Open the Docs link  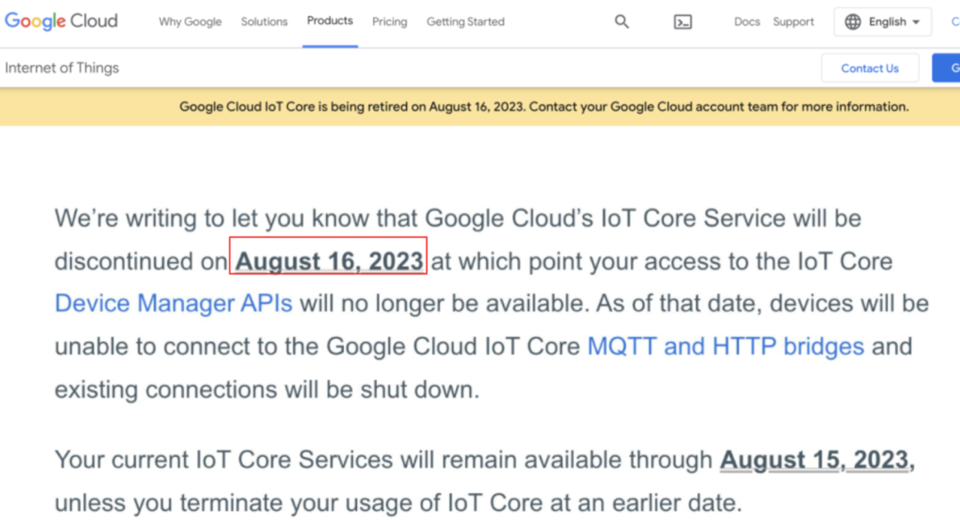(747, 22)
